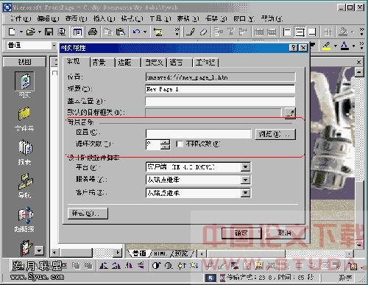Screen dimensions: 368x285
Task: Click the 样式 (Style) button
Action: tap(88, 214)
